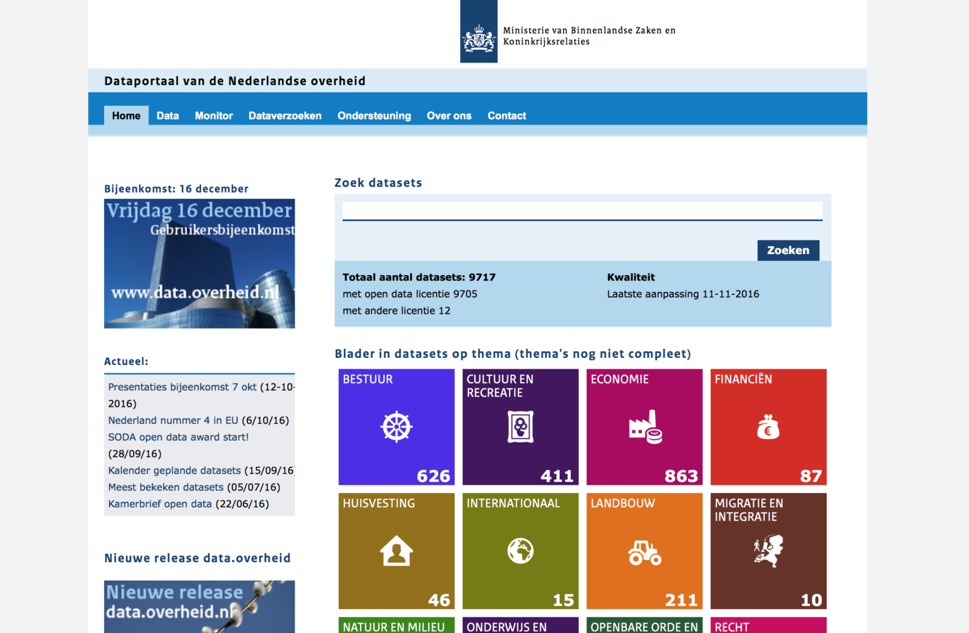Click the Kwaliteit heading
The height and width of the screenshot is (633, 969).
coord(631,277)
